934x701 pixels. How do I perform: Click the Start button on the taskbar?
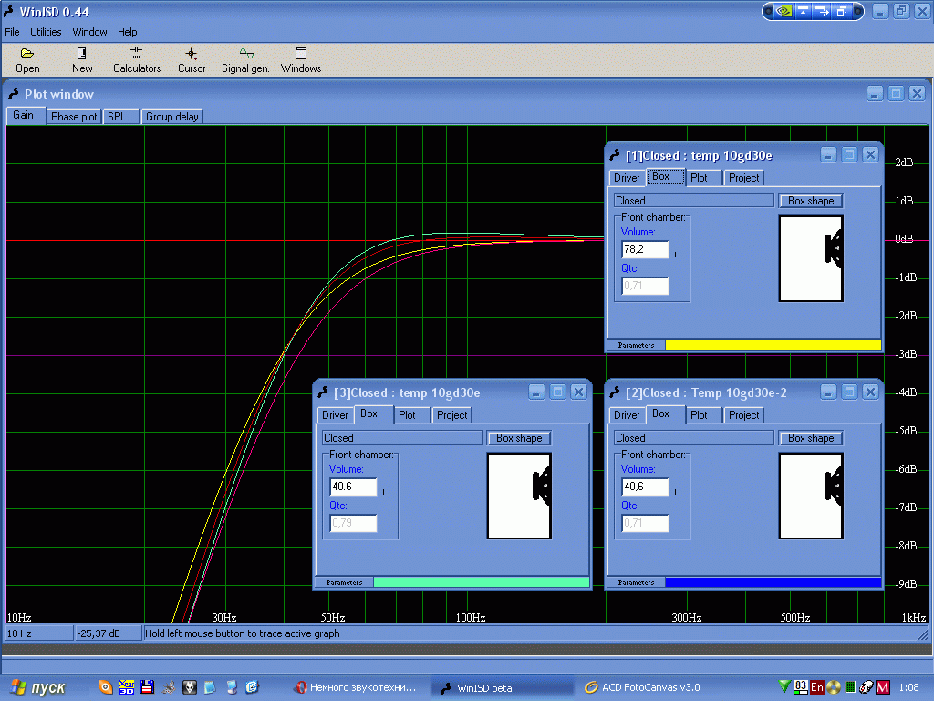coord(38,687)
